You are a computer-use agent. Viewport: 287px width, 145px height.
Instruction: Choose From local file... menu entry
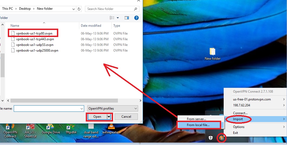point(198,125)
